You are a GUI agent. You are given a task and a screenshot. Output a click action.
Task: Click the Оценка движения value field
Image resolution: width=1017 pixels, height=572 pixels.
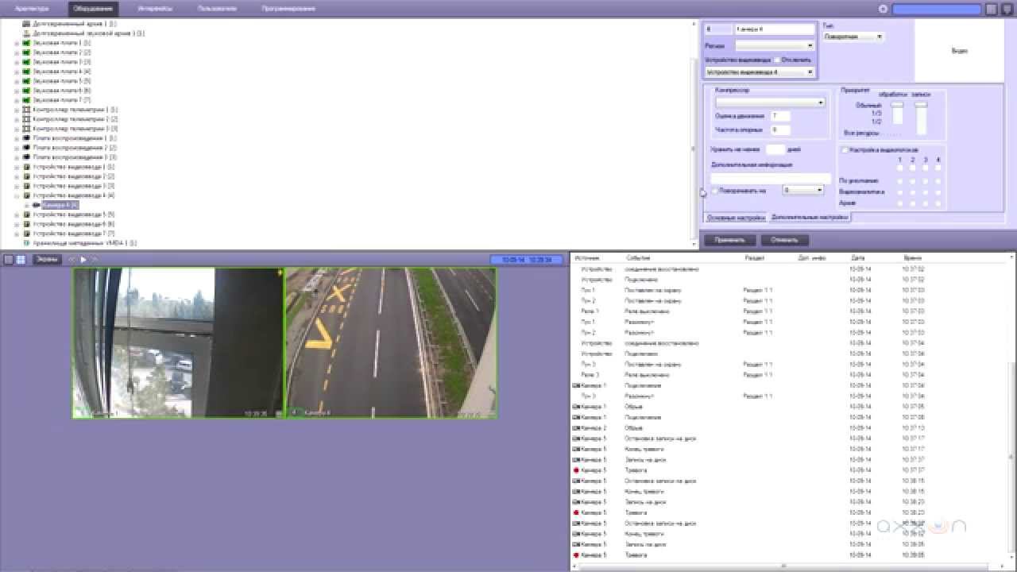780,116
